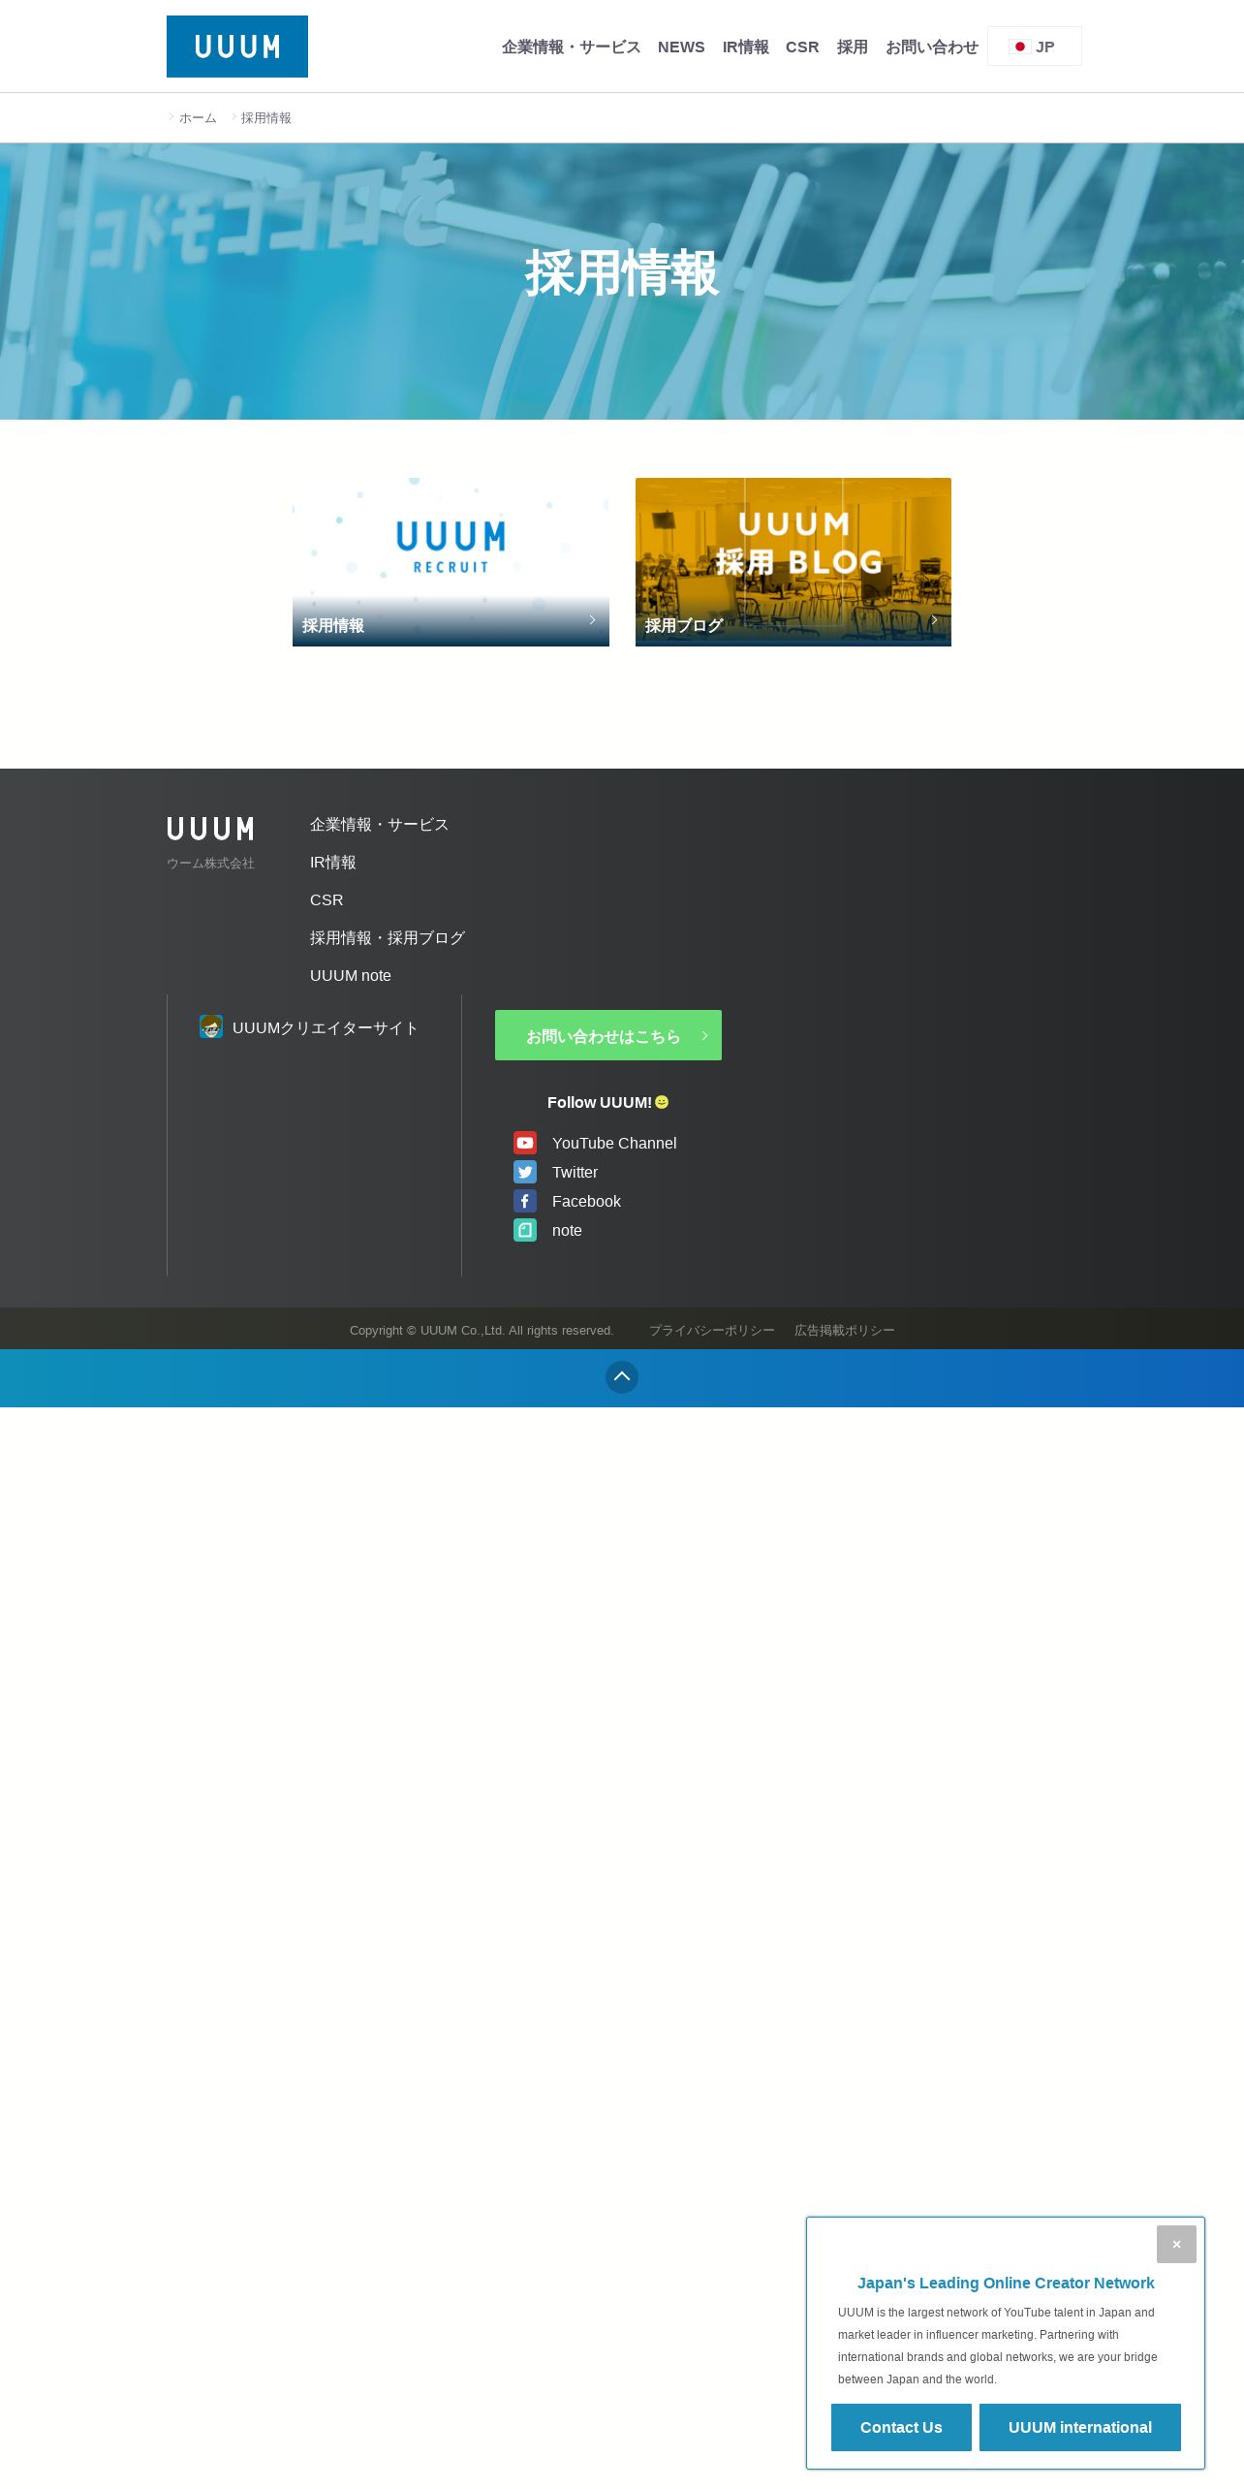Open the UUUM RECRUIT 採用情報 card

(451, 562)
